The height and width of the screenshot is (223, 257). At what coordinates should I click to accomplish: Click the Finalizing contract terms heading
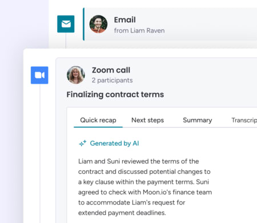click(x=115, y=94)
